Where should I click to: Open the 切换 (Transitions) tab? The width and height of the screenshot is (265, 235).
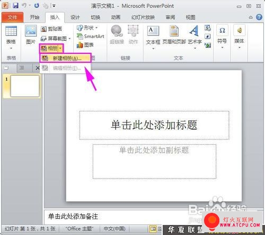point(95,17)
